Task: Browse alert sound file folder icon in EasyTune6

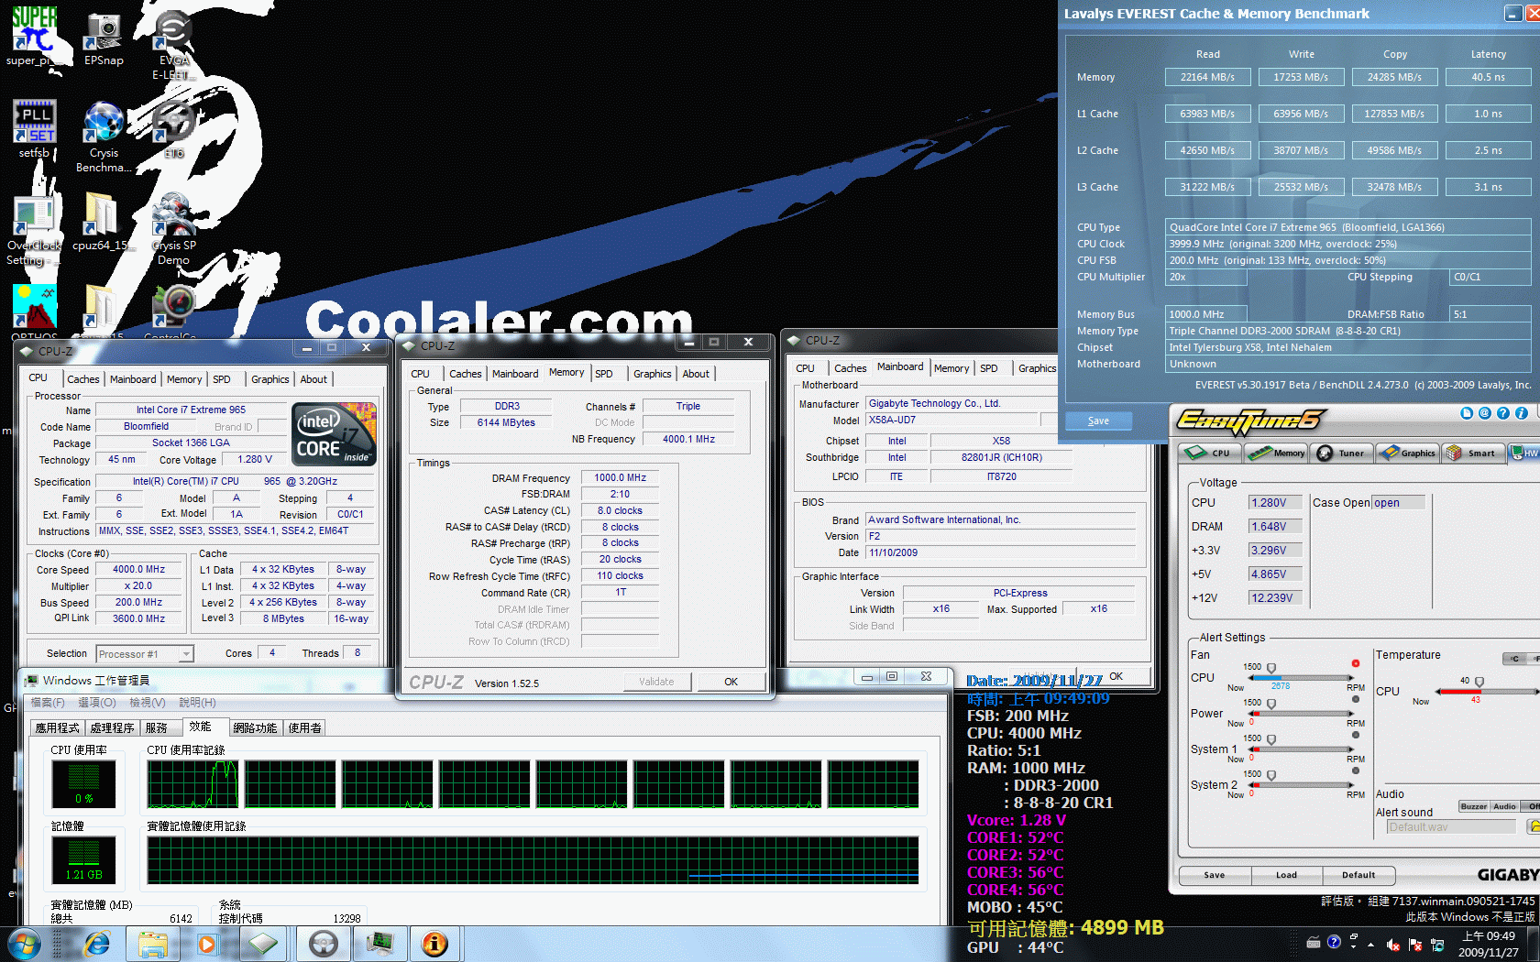Action: pyautogui.click(x=1533, y=826)
